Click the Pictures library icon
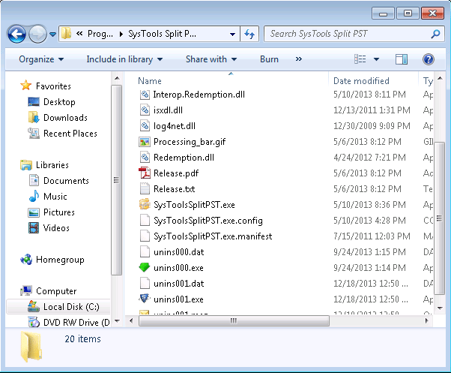The width and height of the screenshot is (451, 373). [34, 212]
